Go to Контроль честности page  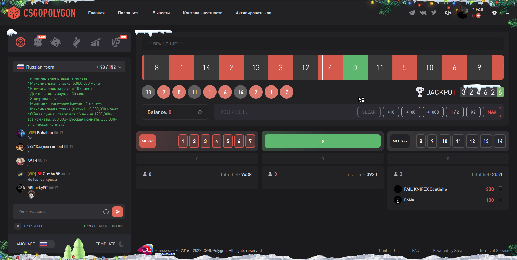[x=203, y=13]
